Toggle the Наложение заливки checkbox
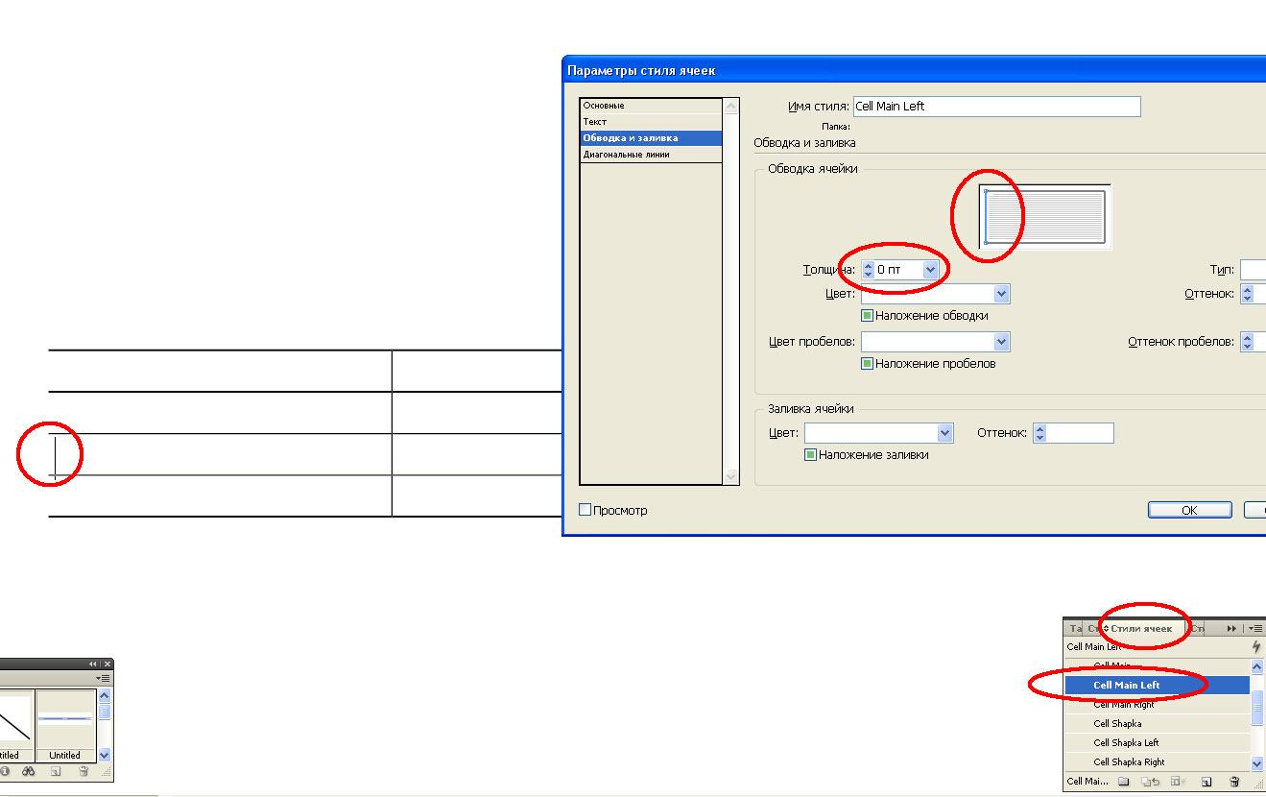The height and width of the screenshot is (797, 1266). pos(810,454)
